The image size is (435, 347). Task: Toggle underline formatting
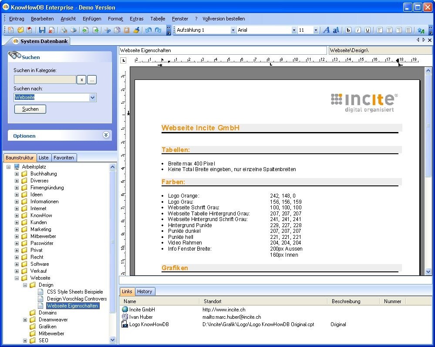tap(368, 30)
